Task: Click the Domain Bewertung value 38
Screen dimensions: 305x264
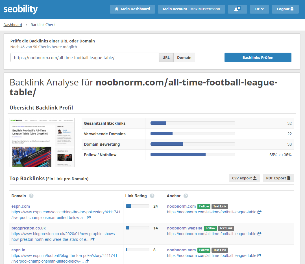Action: tap(289, 144)
